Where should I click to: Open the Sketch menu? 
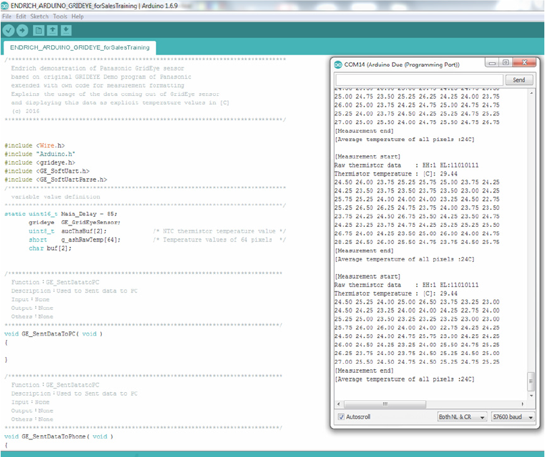[x=39, y=16]
